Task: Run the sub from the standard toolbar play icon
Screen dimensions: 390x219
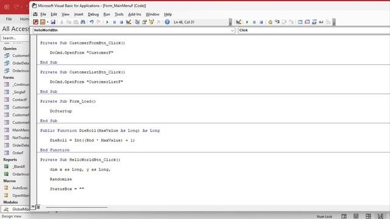Action: [107, 22]
